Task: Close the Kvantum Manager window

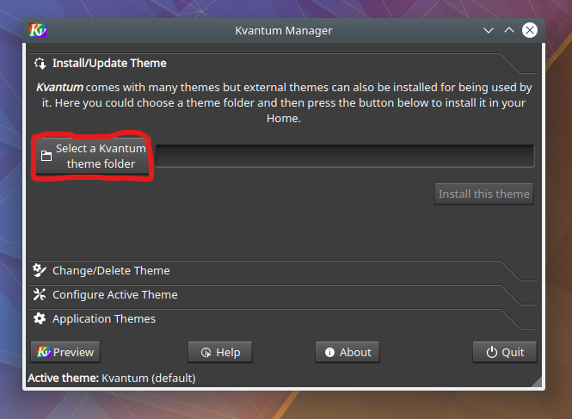Action: 530,30
